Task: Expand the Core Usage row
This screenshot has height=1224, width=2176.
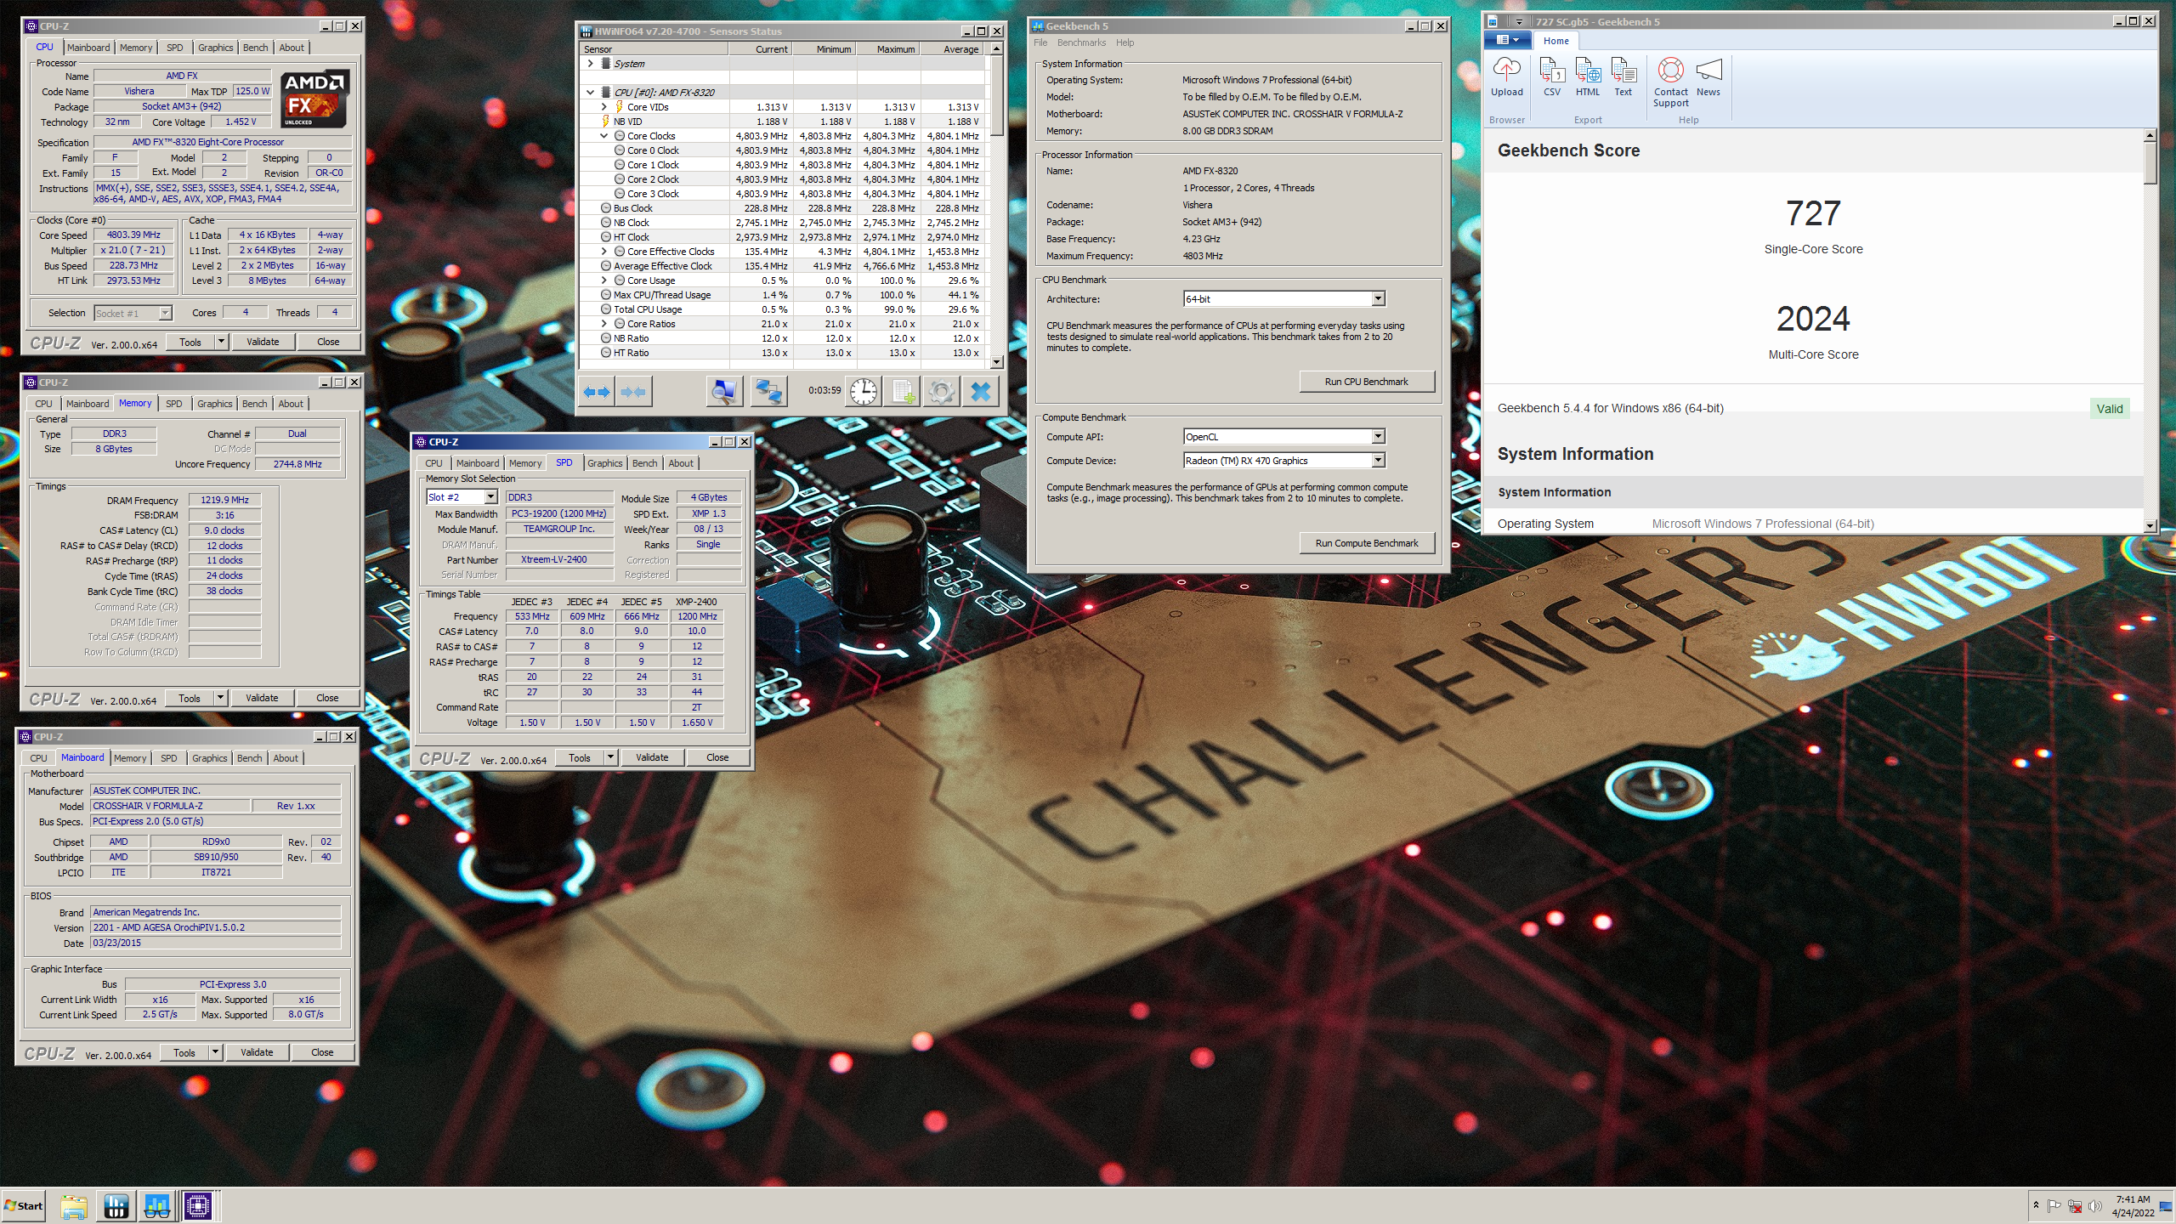Action: click(x=604, y=280)
